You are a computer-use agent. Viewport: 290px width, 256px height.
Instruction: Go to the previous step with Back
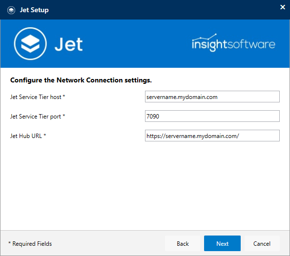(183, 243)
